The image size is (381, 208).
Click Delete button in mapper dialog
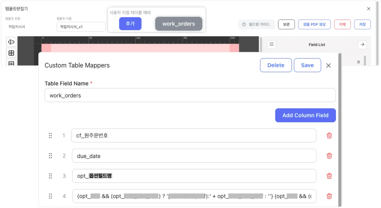(x=276, y=65)
